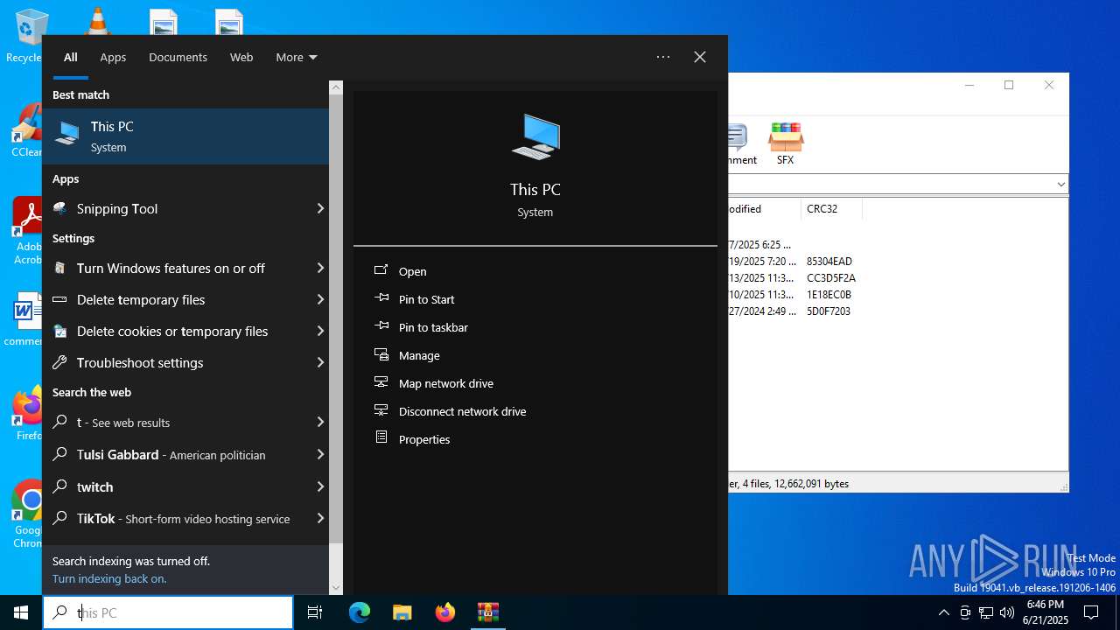Click the Delete temporary files icon
Viewport: 1120px width, 630px height.
pos(60,299)
